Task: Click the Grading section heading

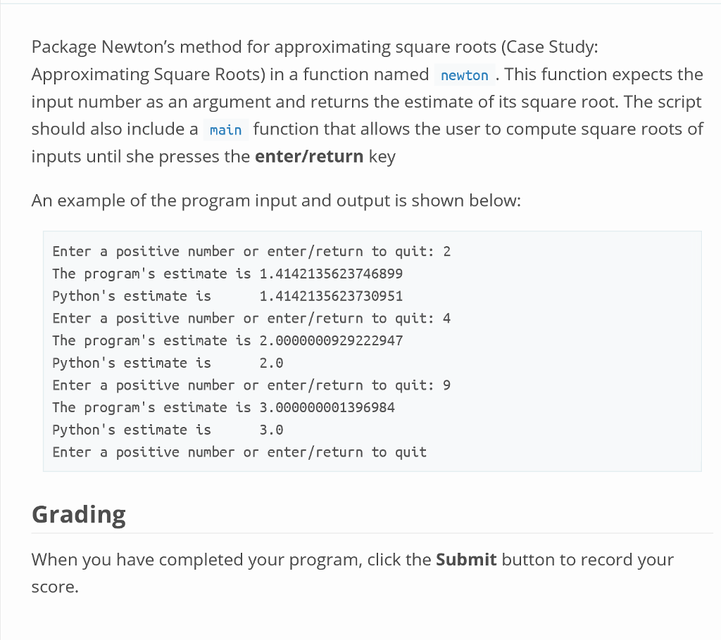Action: pyautogui.click(x=79, y=514)
